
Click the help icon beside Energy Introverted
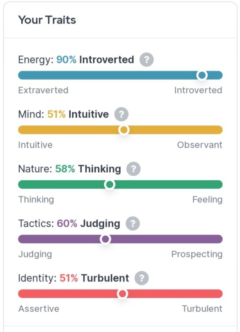tap(147, 59)
